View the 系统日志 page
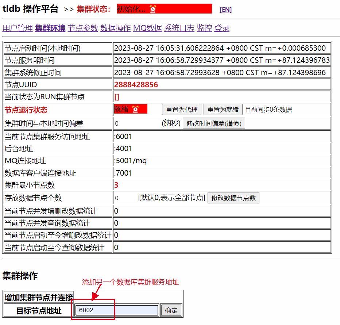 (x=179, y=28)
